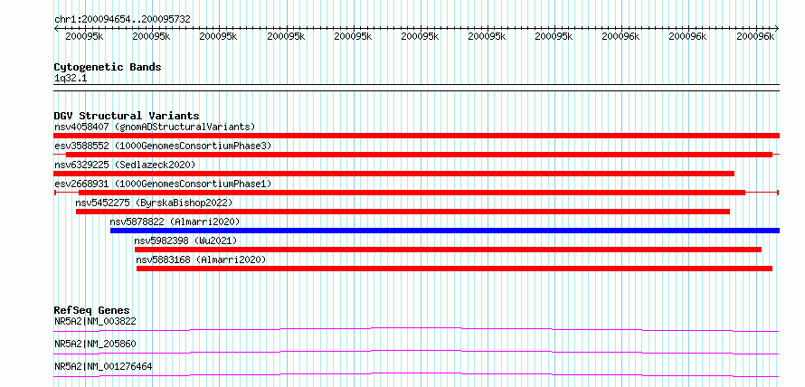Image resolution: width=805 pixels, height=387 pixels.
Task: Click the RefSeq Genes track heading
Action: 91,310
